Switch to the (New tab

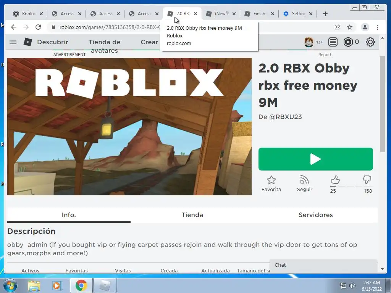[x=217, y=14]
